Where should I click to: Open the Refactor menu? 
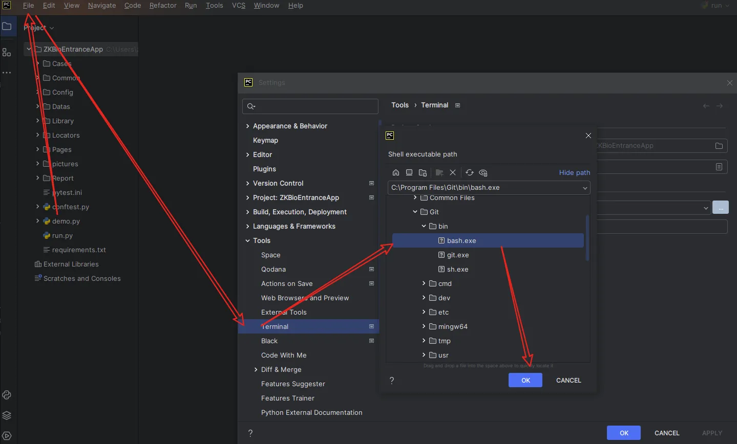tap(163, 6)
